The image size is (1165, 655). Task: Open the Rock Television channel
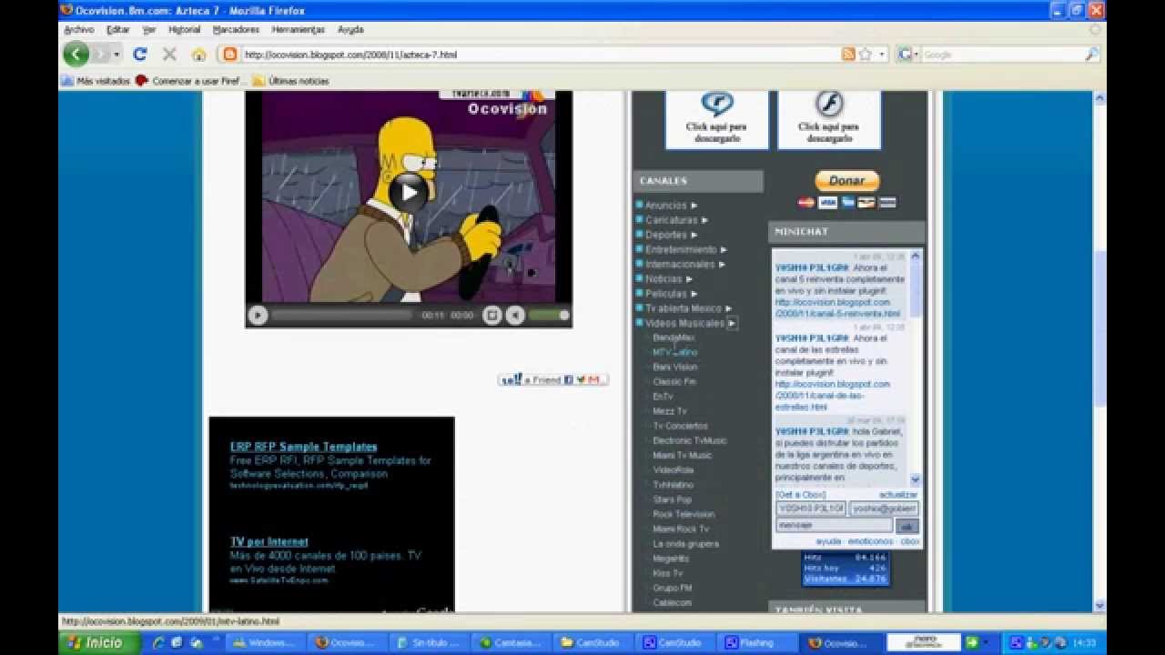tap(684, 514)
